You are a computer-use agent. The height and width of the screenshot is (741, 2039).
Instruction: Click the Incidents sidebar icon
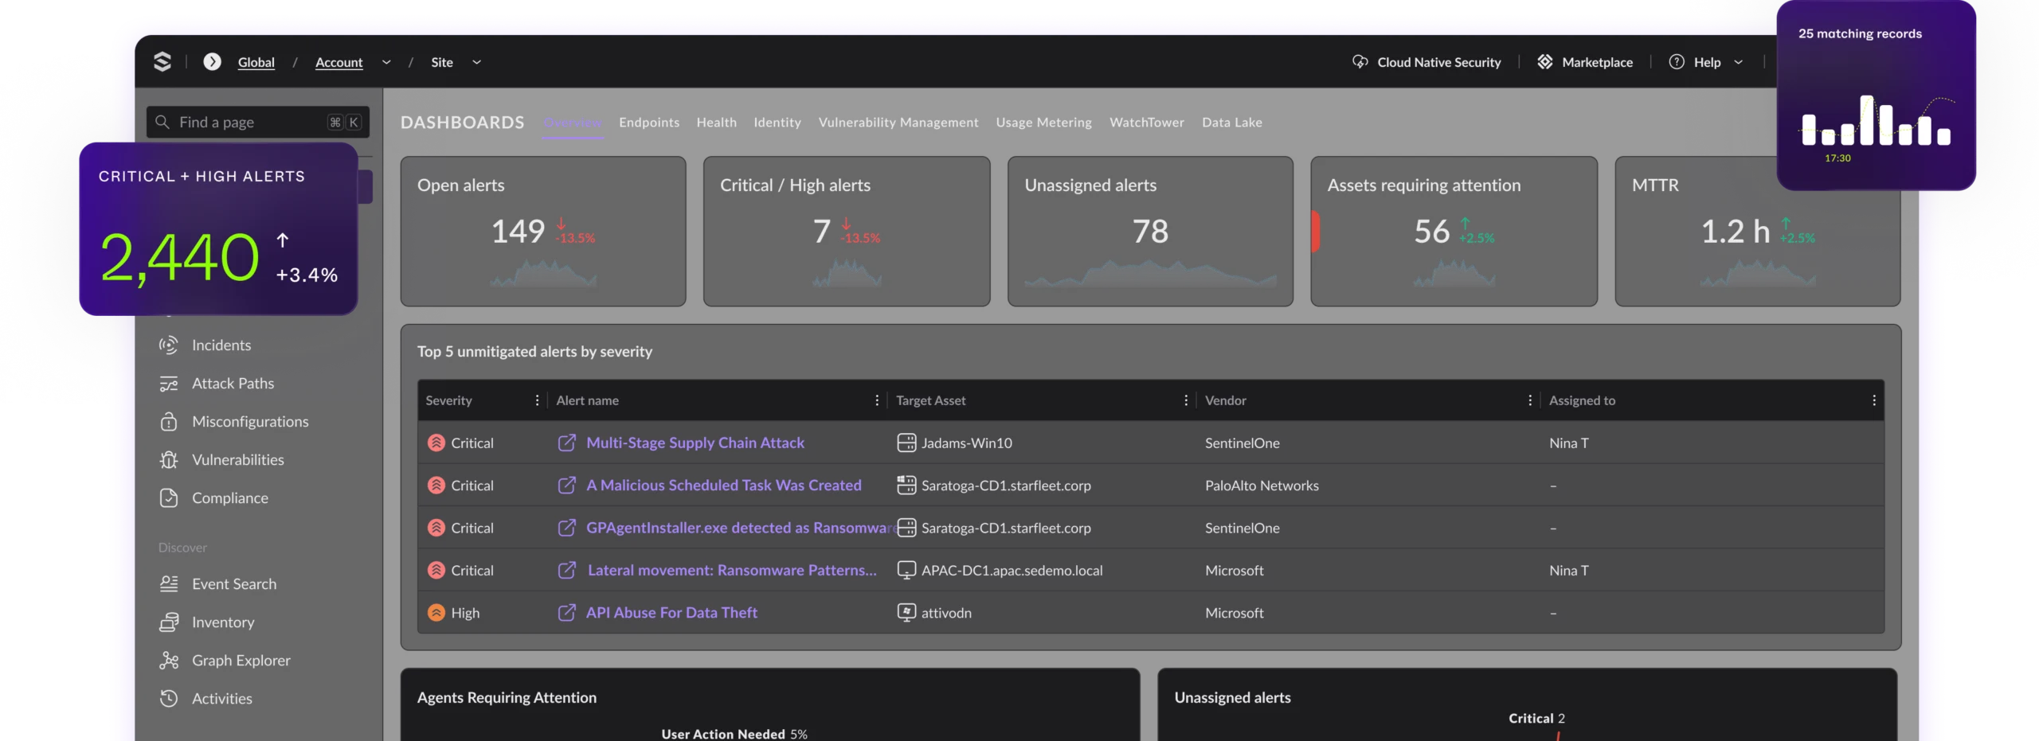(x=169, y=345)
